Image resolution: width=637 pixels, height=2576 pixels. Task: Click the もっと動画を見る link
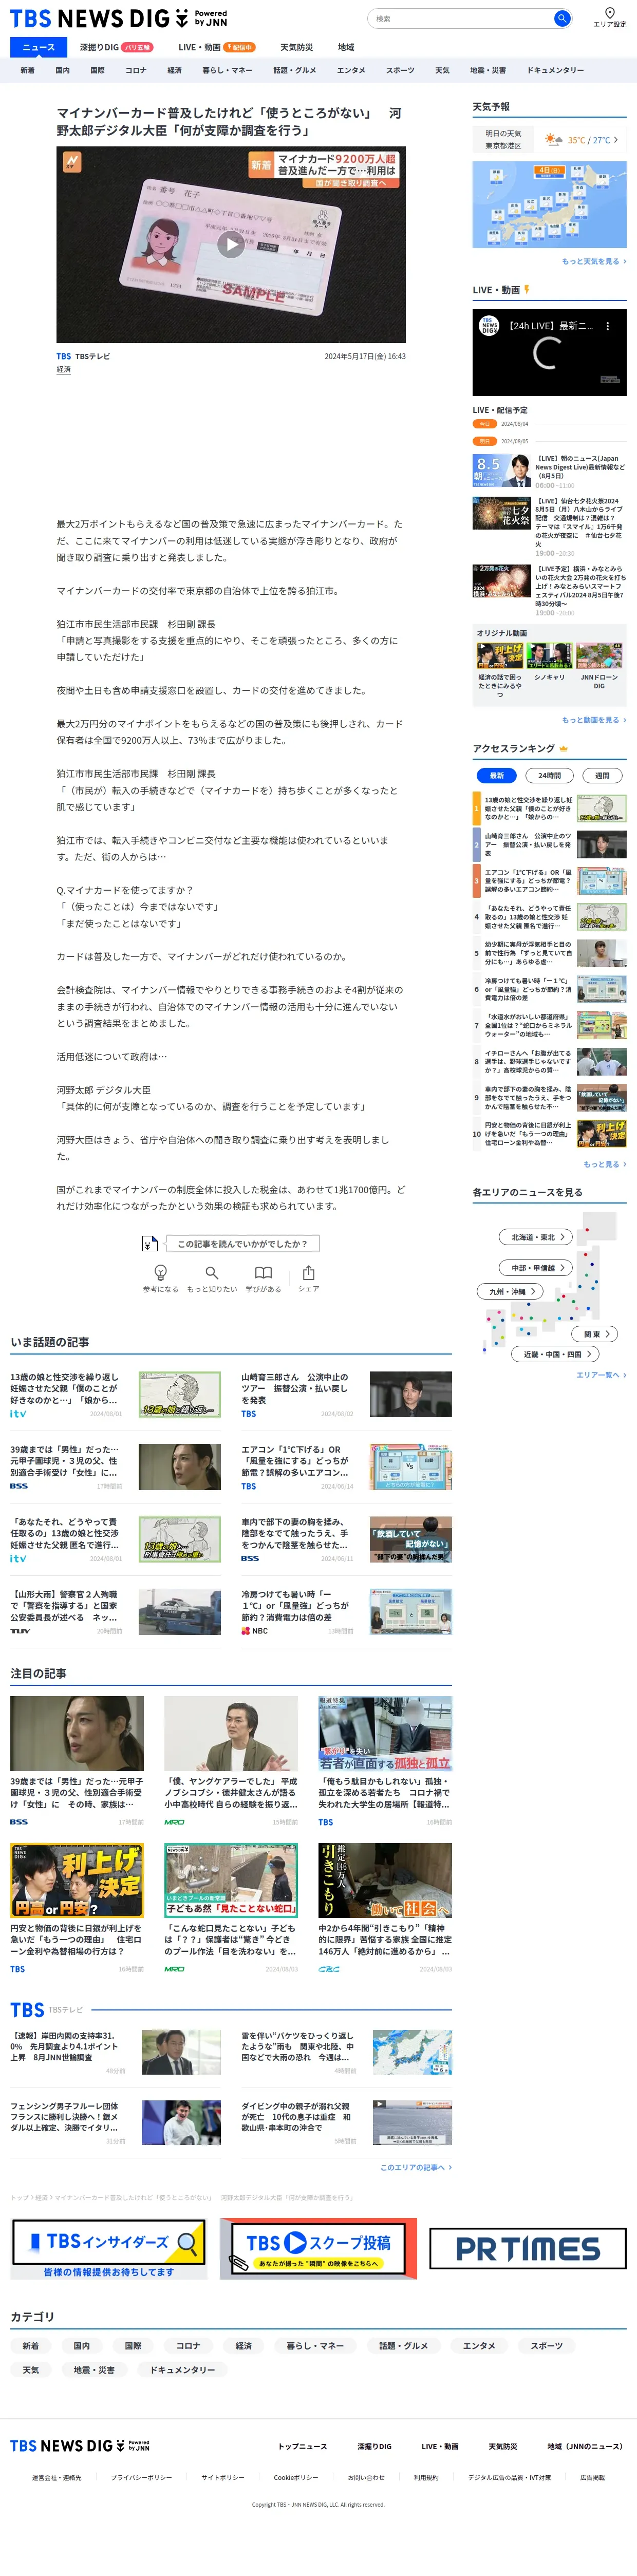(x=594, y=720)
